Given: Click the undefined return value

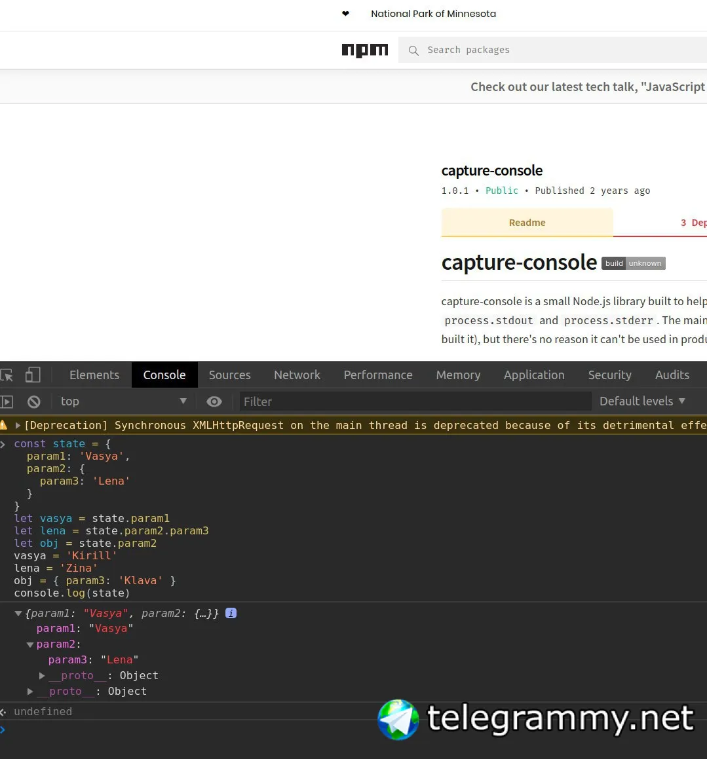Looking at the screenshot, I should click(43, 712).
